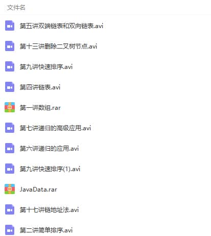Image resolution: width=211 pixels, height=236 pixels.
Task: Sort by the 文件名 column header
Action: [x=16, y=8]
